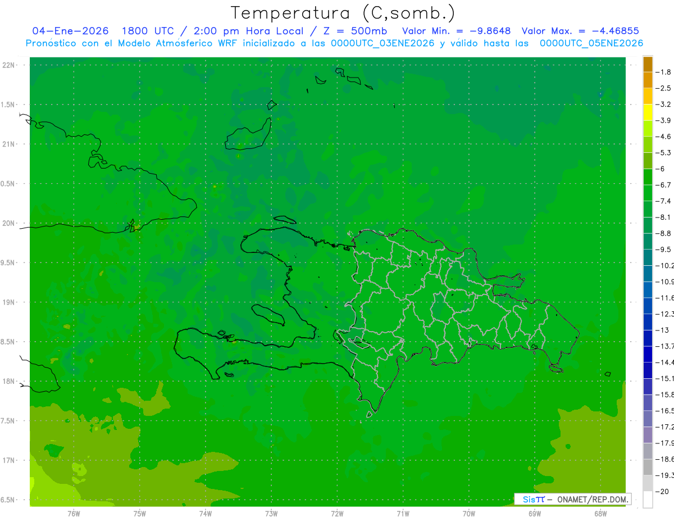Click the '-6' colorbar value
This screenshot has height=521, width=674.
(x=661, y=169)
